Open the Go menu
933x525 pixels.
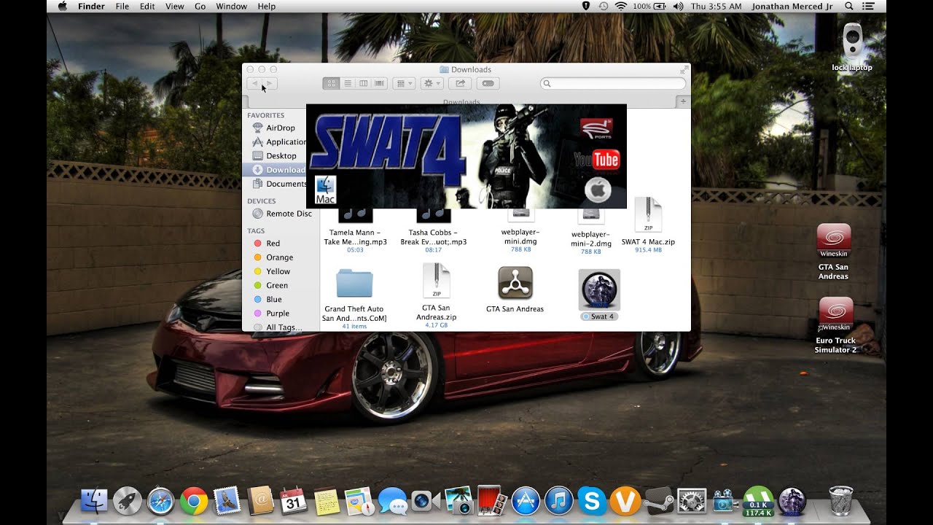coord(200,6)
